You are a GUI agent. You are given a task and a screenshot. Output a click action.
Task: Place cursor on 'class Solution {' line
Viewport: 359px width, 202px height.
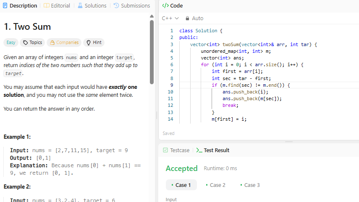tap(201, 31)
